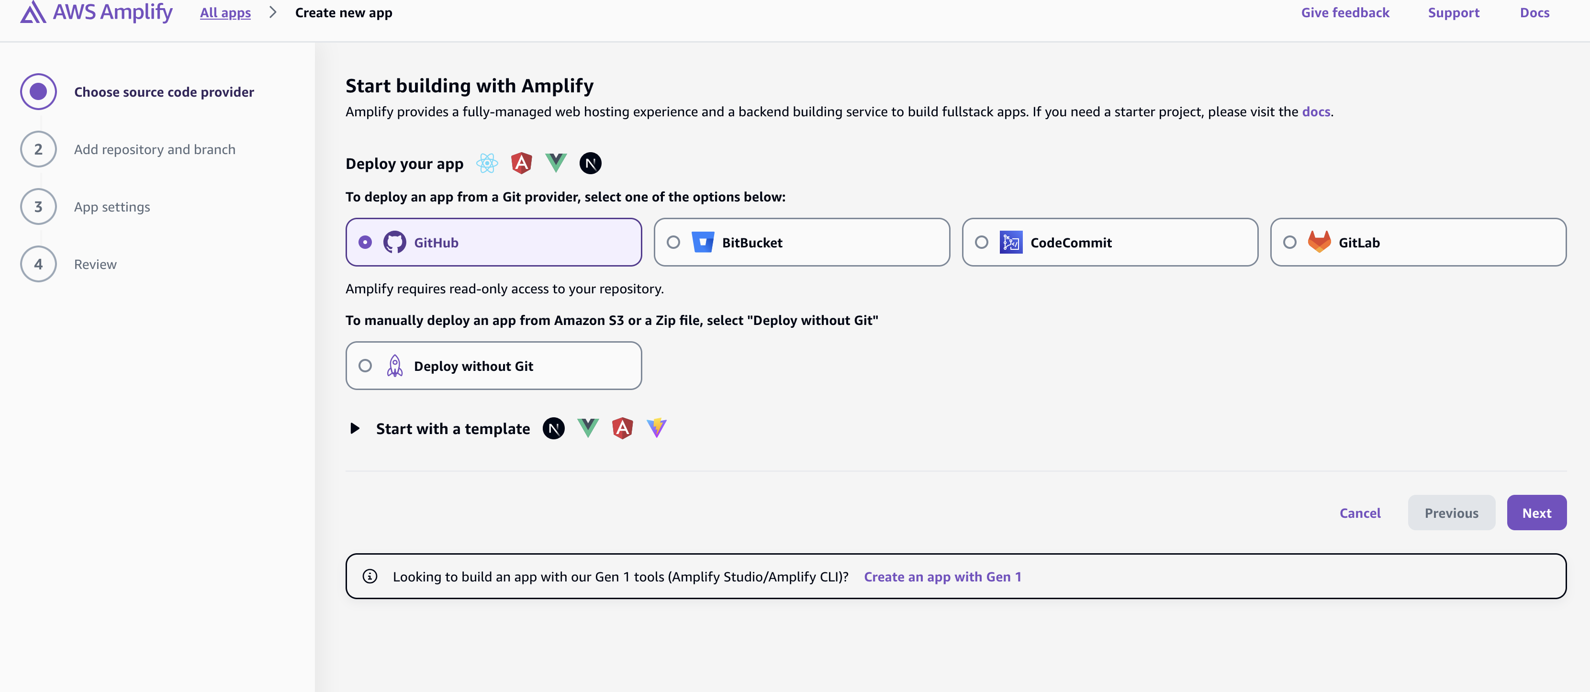Image resolution: width=1590 pixels, height=692 pixels.
Task: Click Create an app with Gen 1
Action: pos(942,577)
